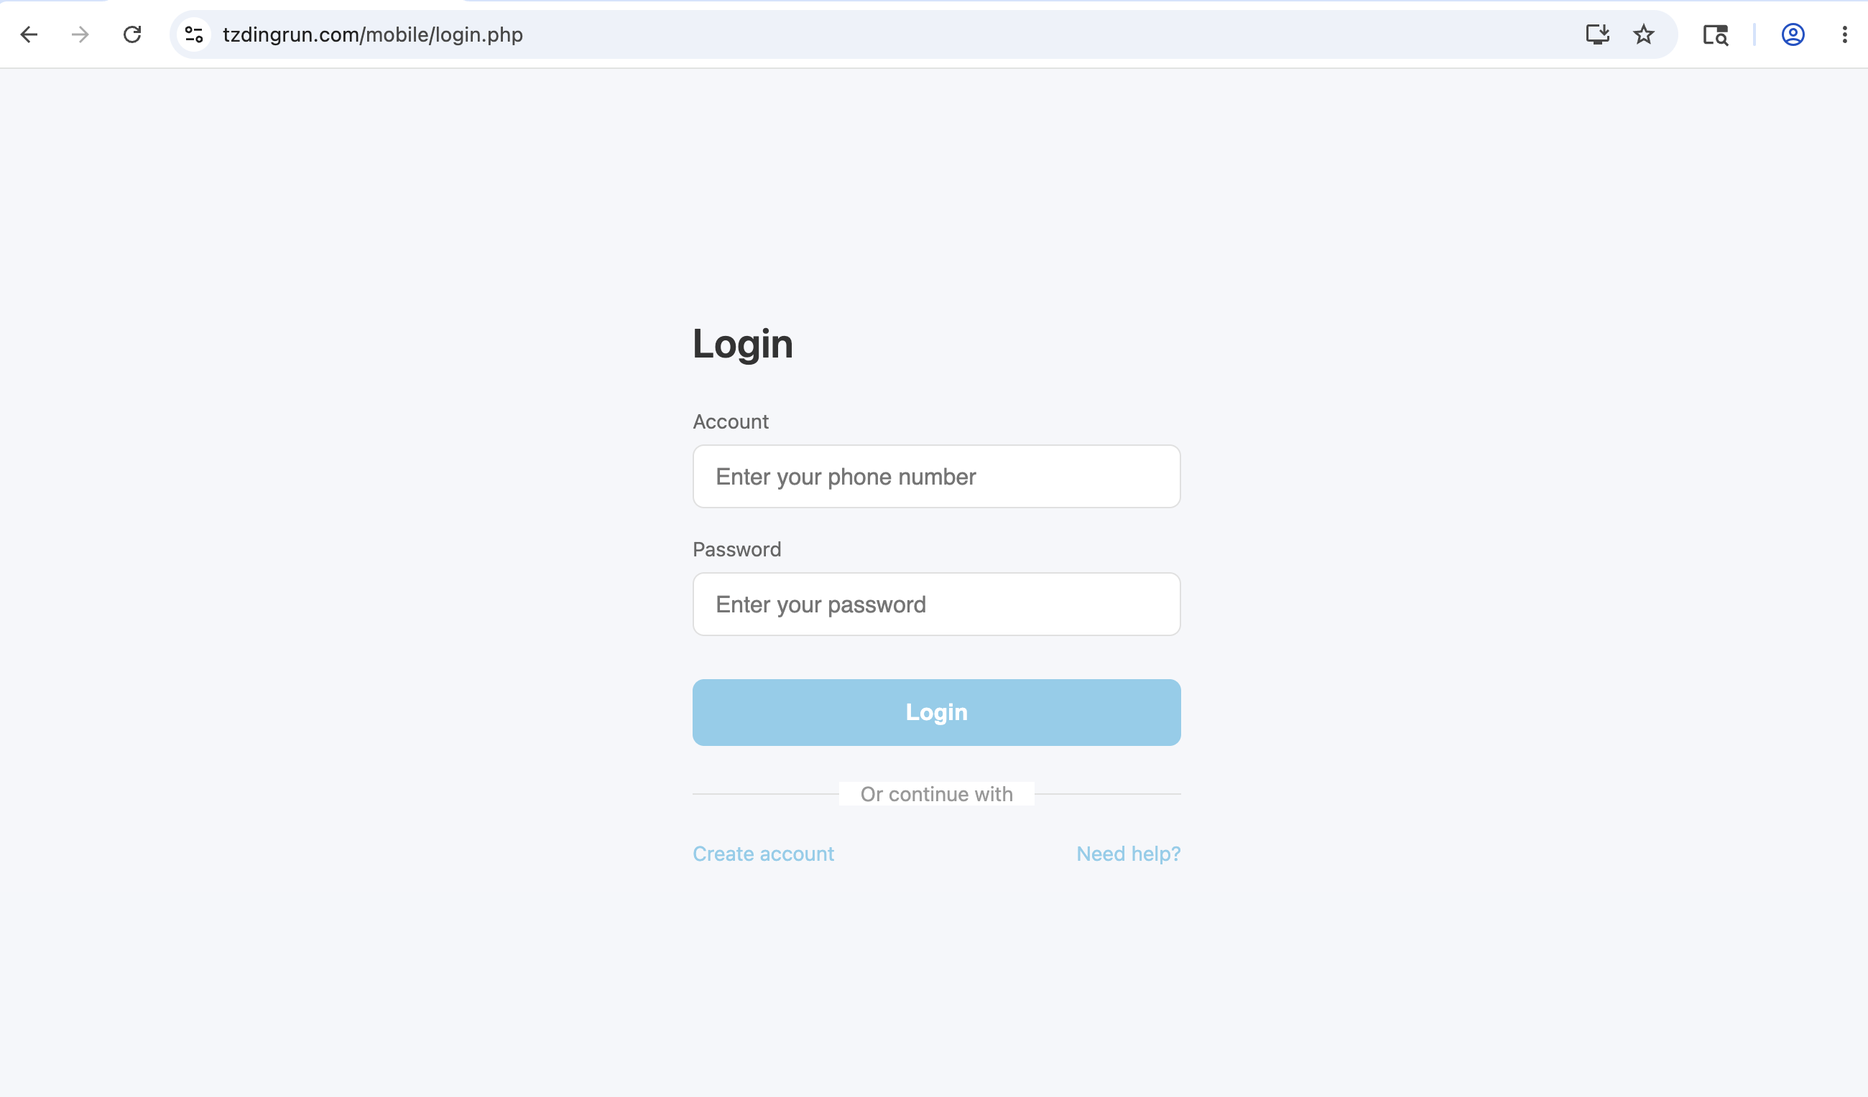Viewport: 1868px width, 1097px height.
Task: Click the browser forward arrow
Action: (x=80, y=34)
